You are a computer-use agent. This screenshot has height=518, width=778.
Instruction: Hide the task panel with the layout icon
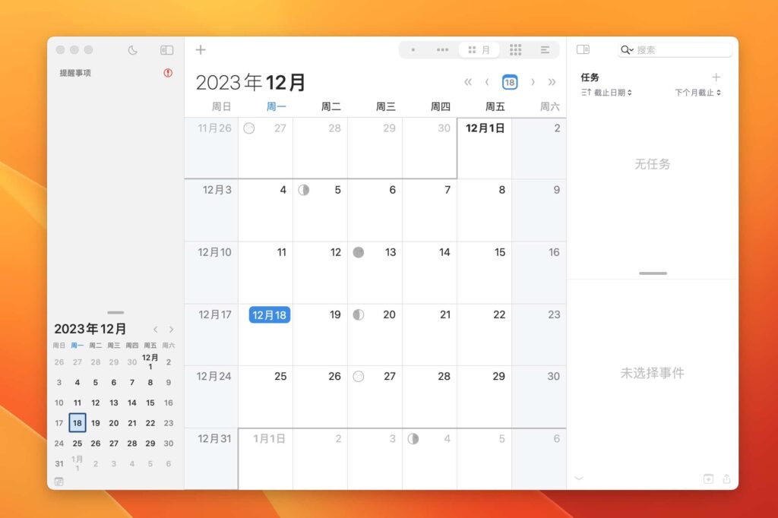tap(583, 49)
